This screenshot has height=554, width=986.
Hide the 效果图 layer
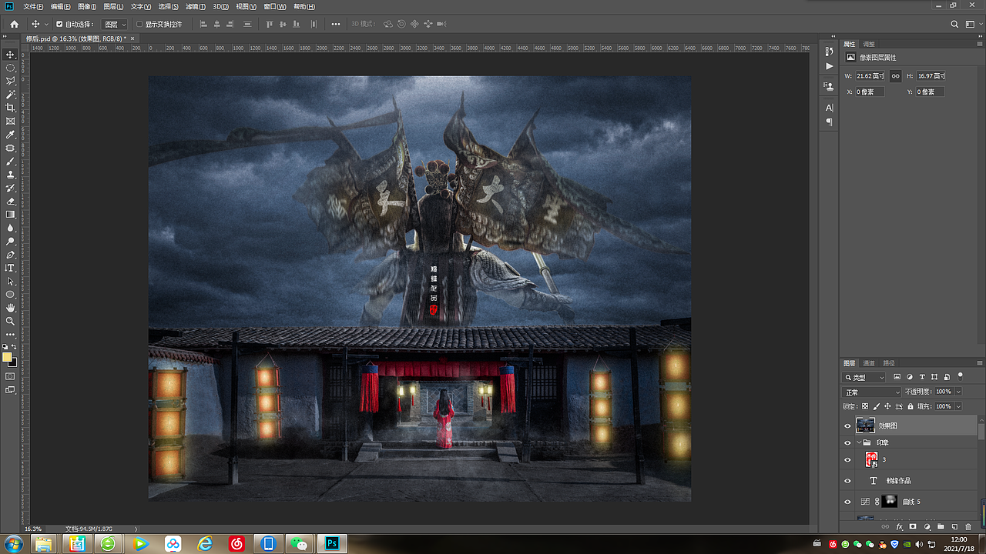(847, 426)
